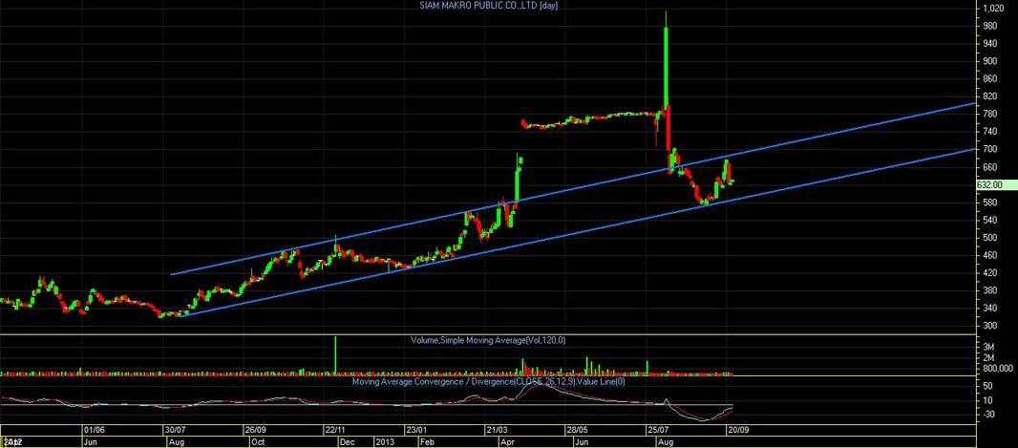This screenshot has width=1018, height=448.
Task: Click the 860 price axis label
Action: (990, 78)
